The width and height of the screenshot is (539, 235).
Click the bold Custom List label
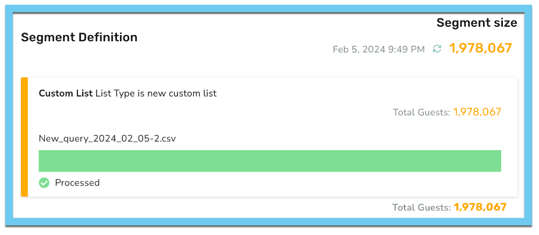click(66, 94)
